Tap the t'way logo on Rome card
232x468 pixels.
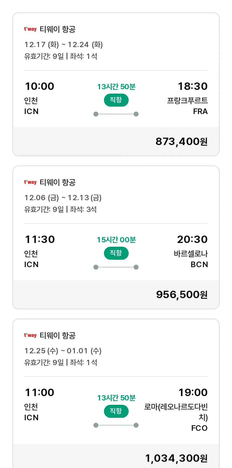[30, 335]
